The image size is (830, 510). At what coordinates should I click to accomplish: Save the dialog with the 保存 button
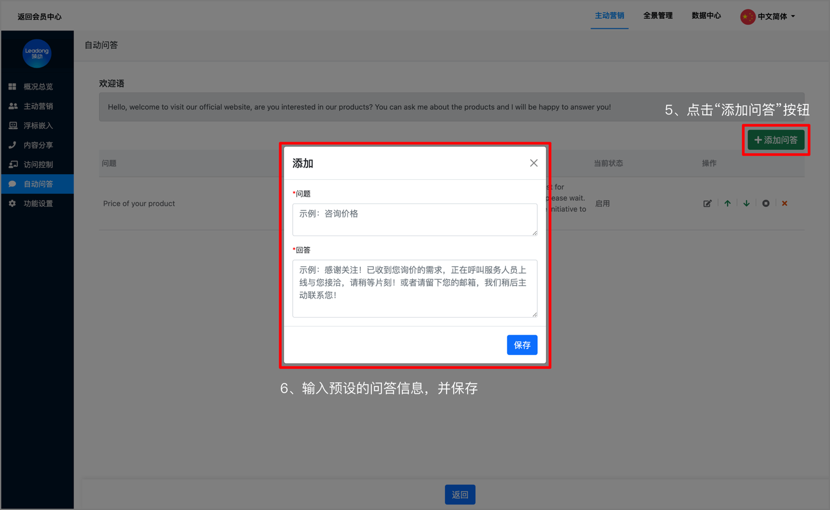[522, 345]
